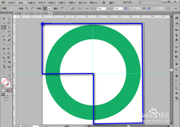Select the Direct Selection tool

[9, 19]
